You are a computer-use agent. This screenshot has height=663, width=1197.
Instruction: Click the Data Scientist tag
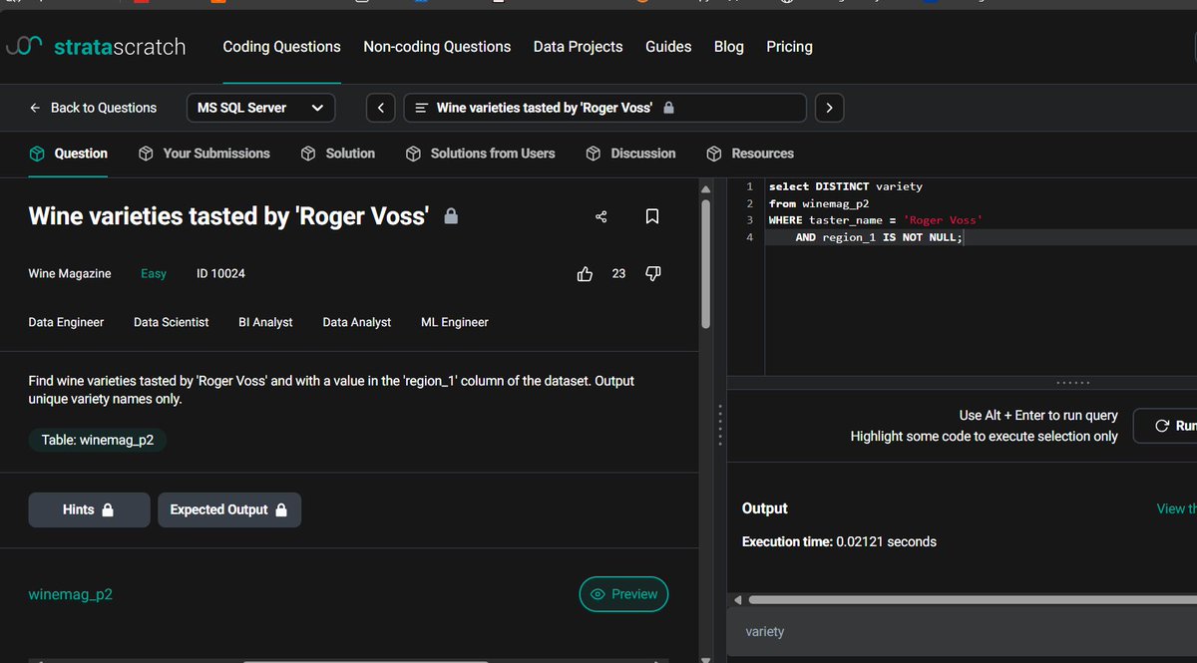pos(172,322)
